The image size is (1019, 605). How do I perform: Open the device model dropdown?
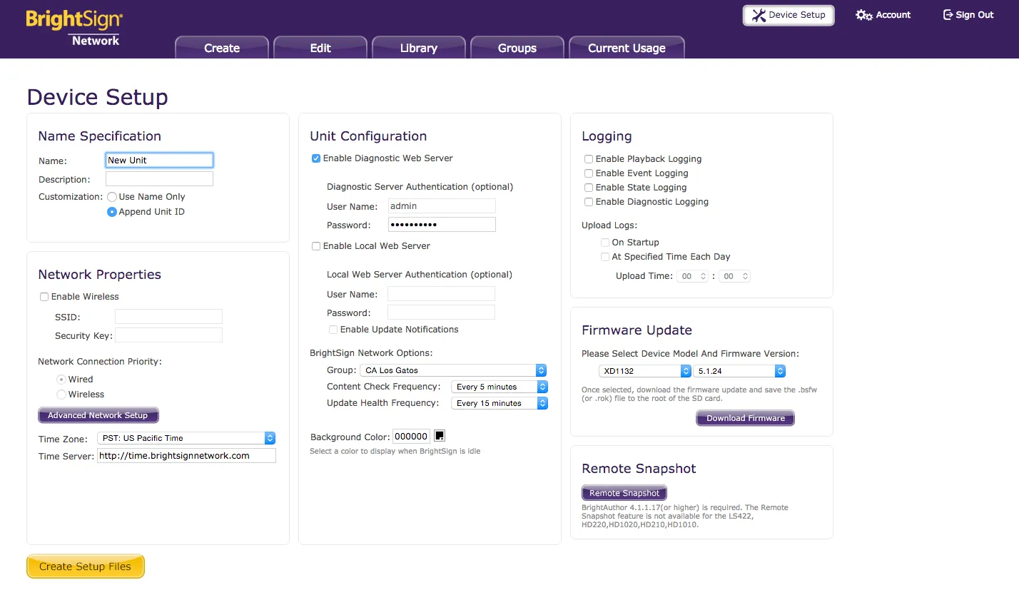pyautogui.click(x=645, y=371)
